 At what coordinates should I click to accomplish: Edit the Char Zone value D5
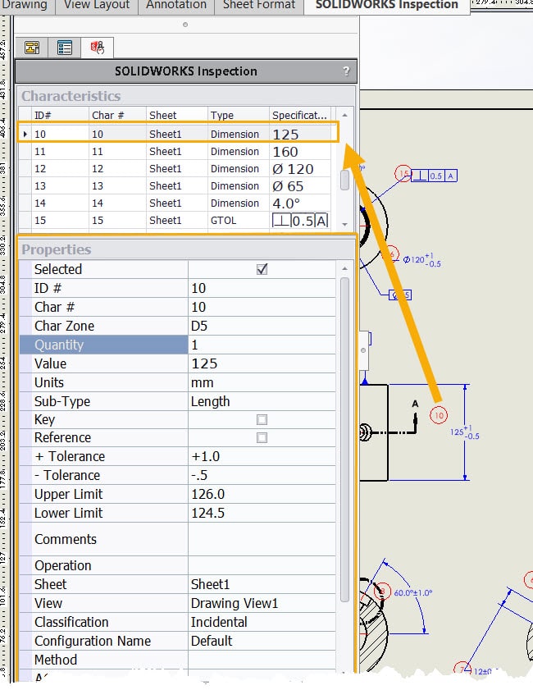pyautogui.click(x=262, y=326)
